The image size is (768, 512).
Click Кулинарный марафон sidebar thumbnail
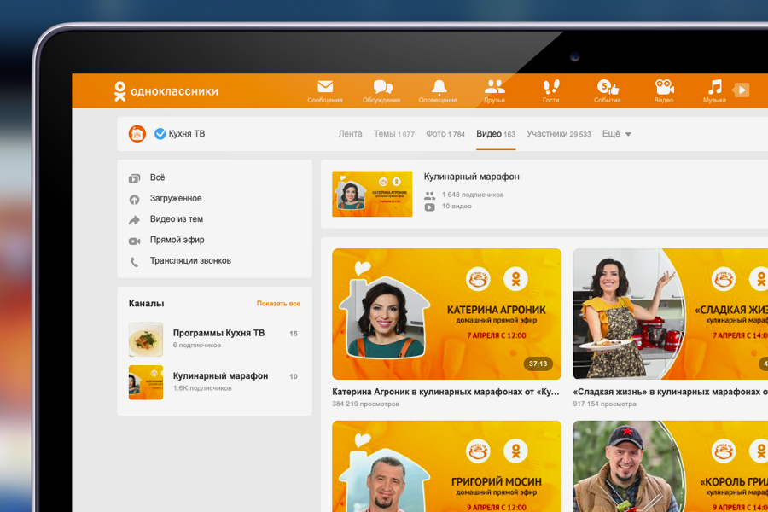145,382
